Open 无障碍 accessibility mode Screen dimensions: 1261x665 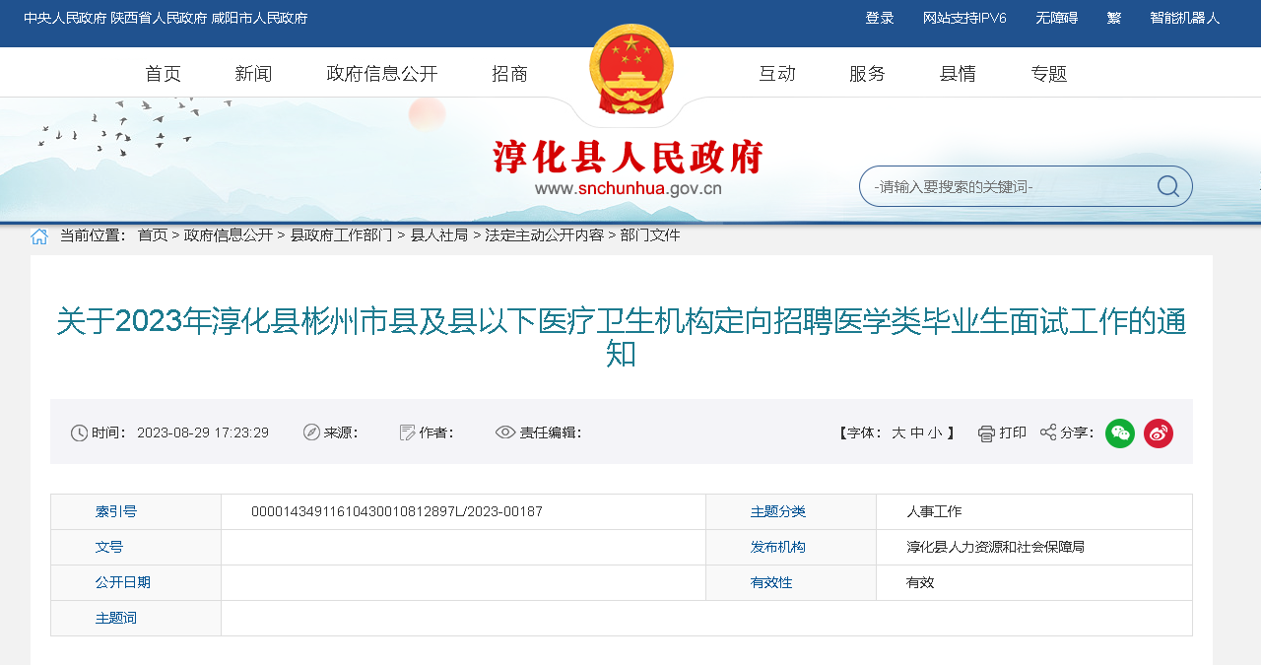[1057, 19]
